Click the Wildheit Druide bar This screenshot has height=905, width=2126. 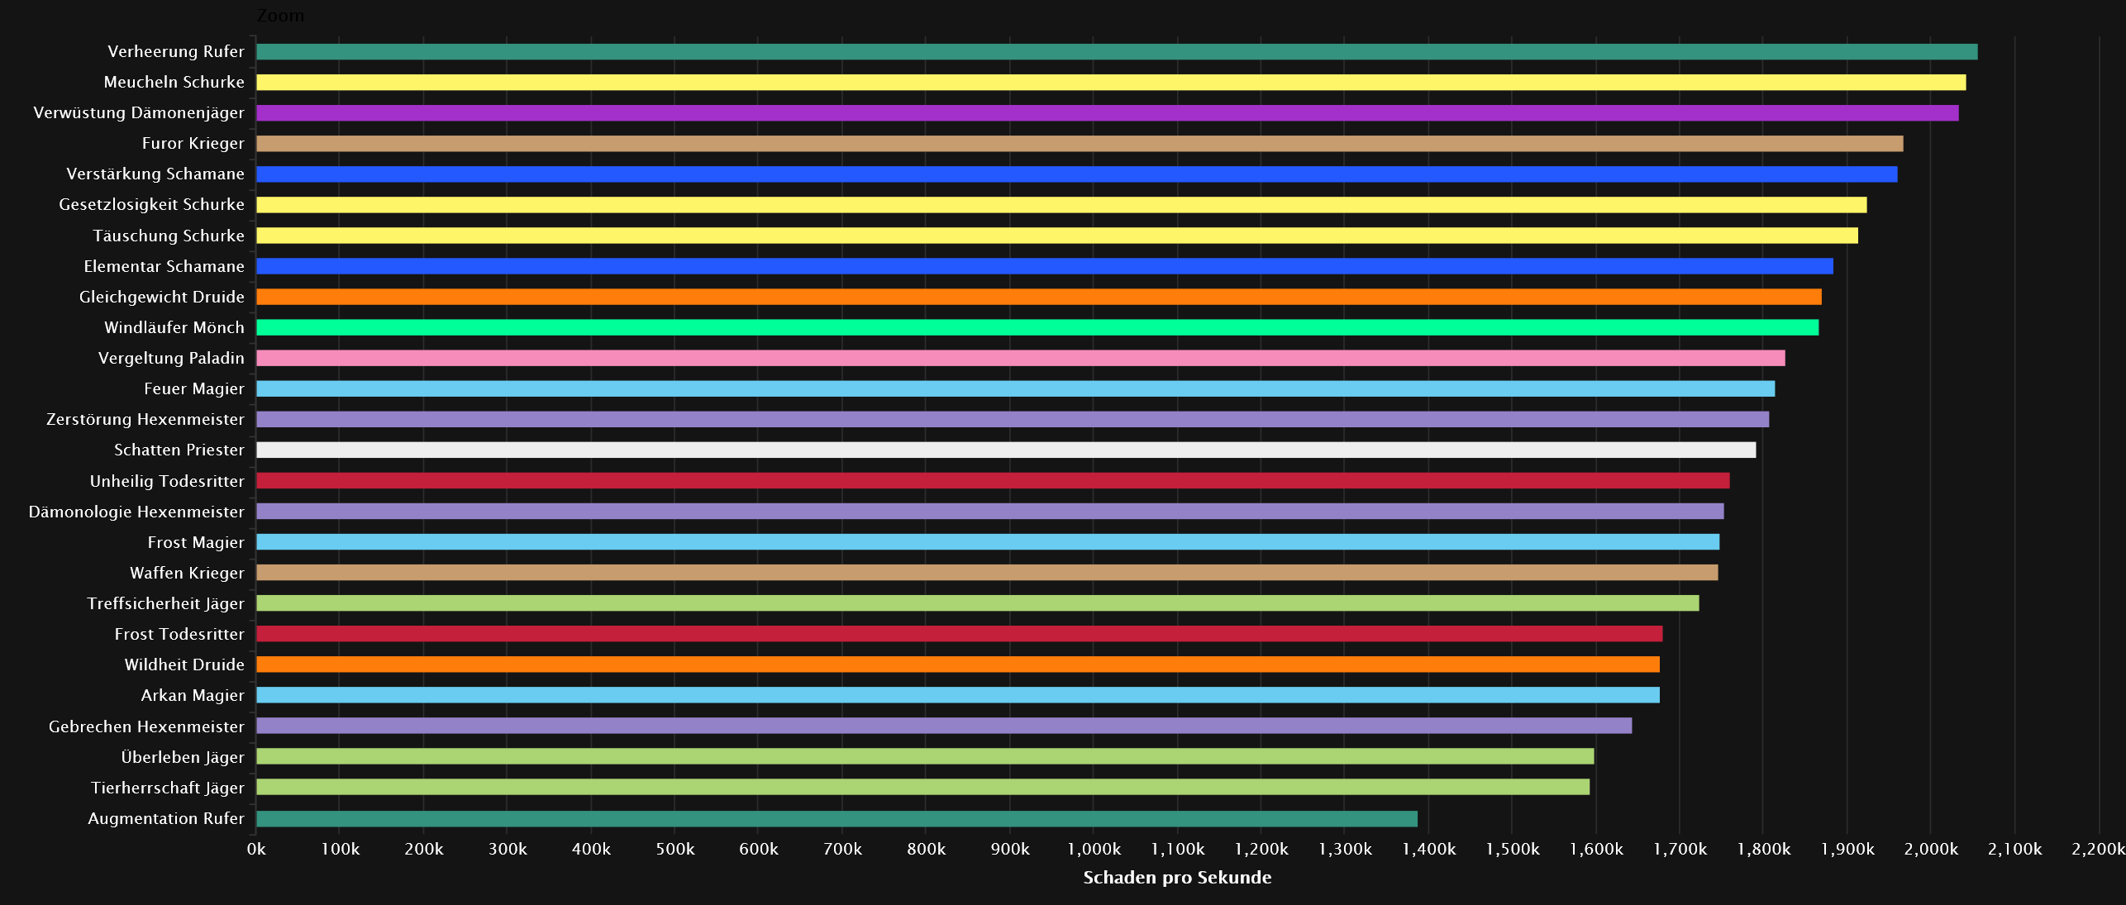point(958,664)
